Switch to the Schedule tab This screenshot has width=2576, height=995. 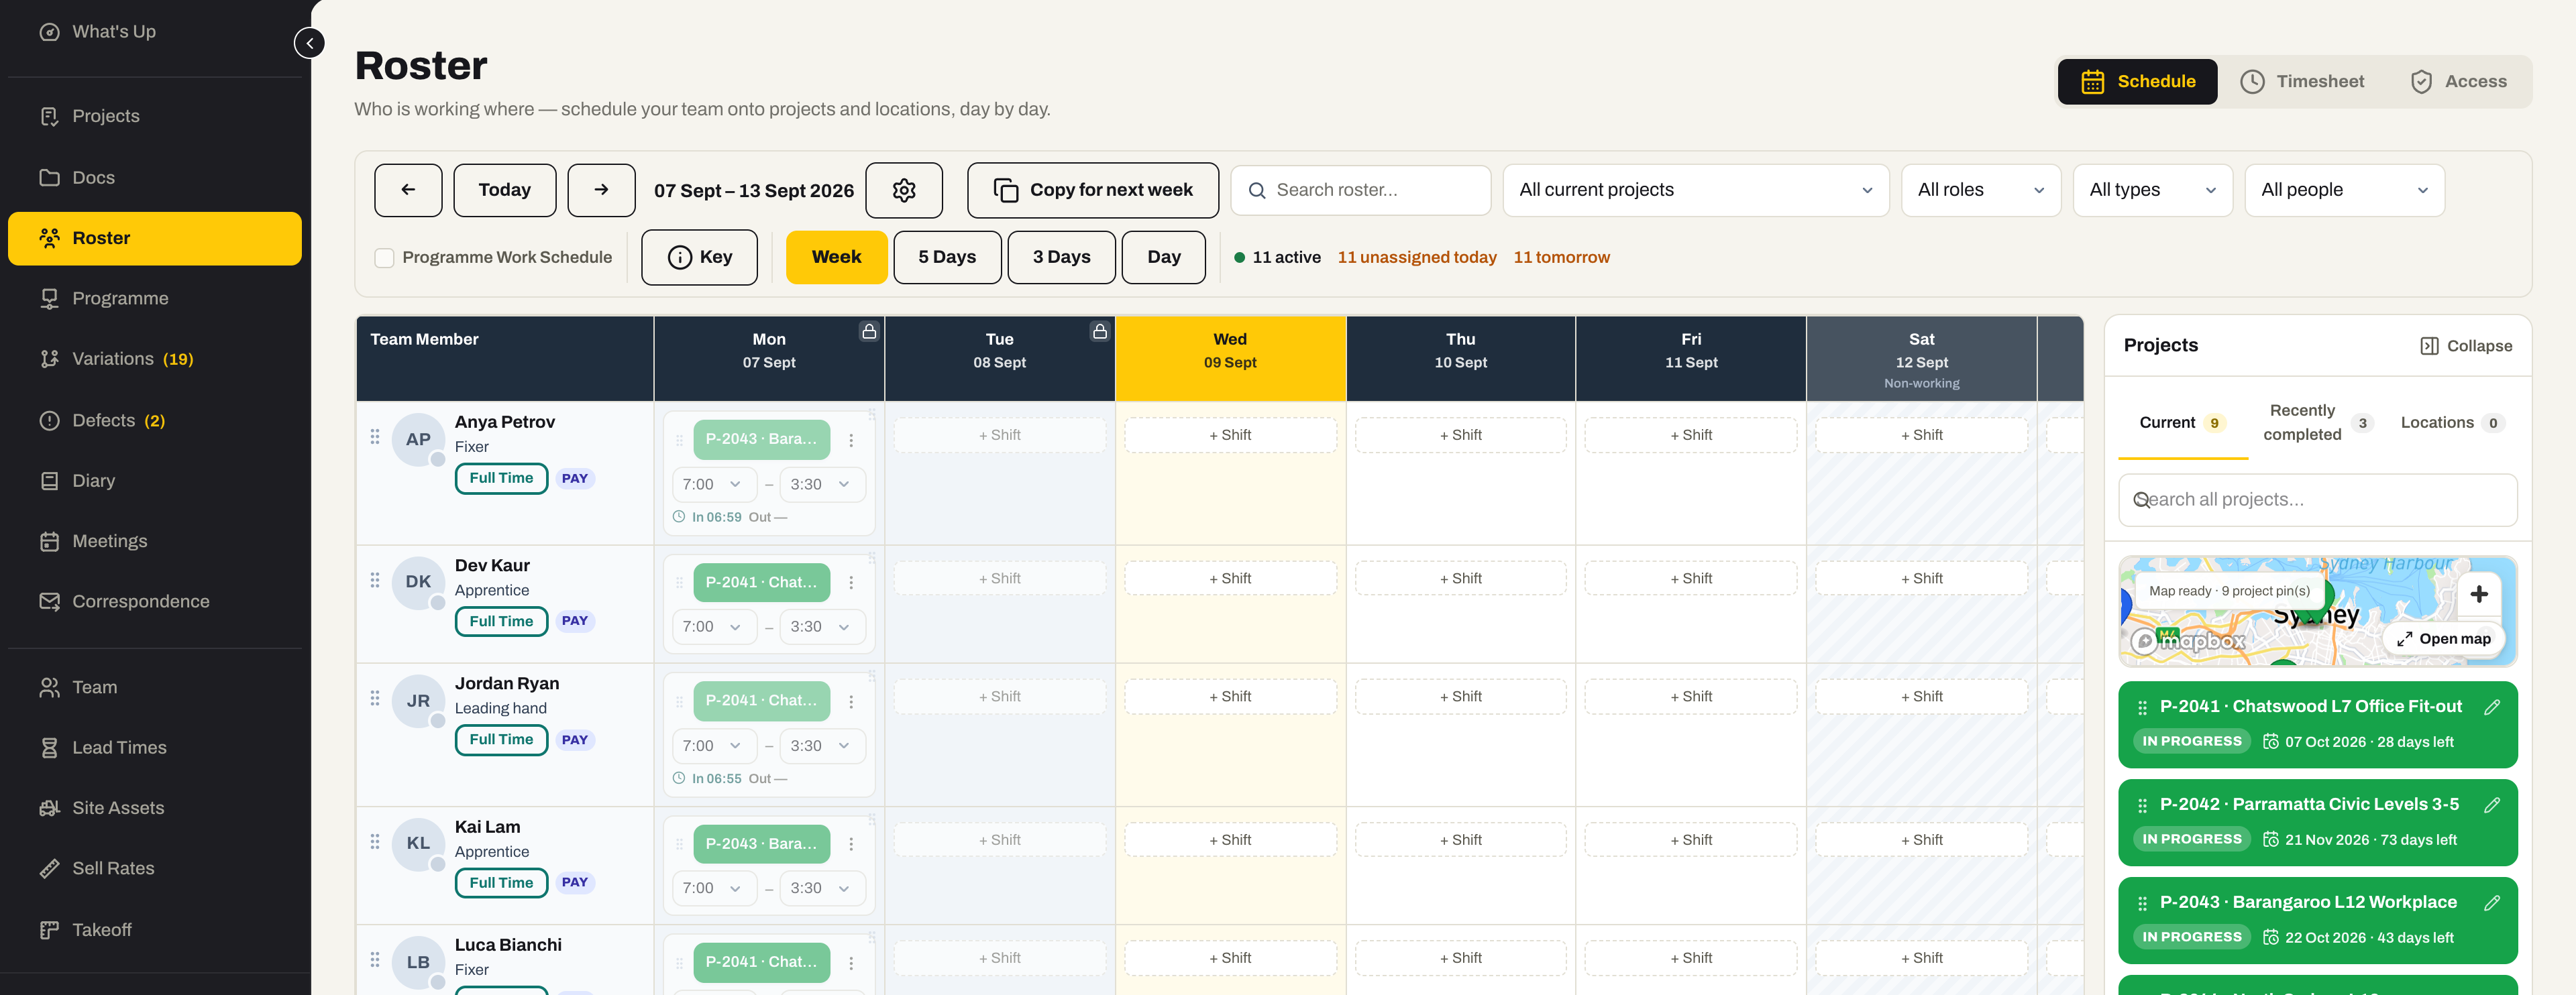pyautogui.click(x=2137, y=82)
